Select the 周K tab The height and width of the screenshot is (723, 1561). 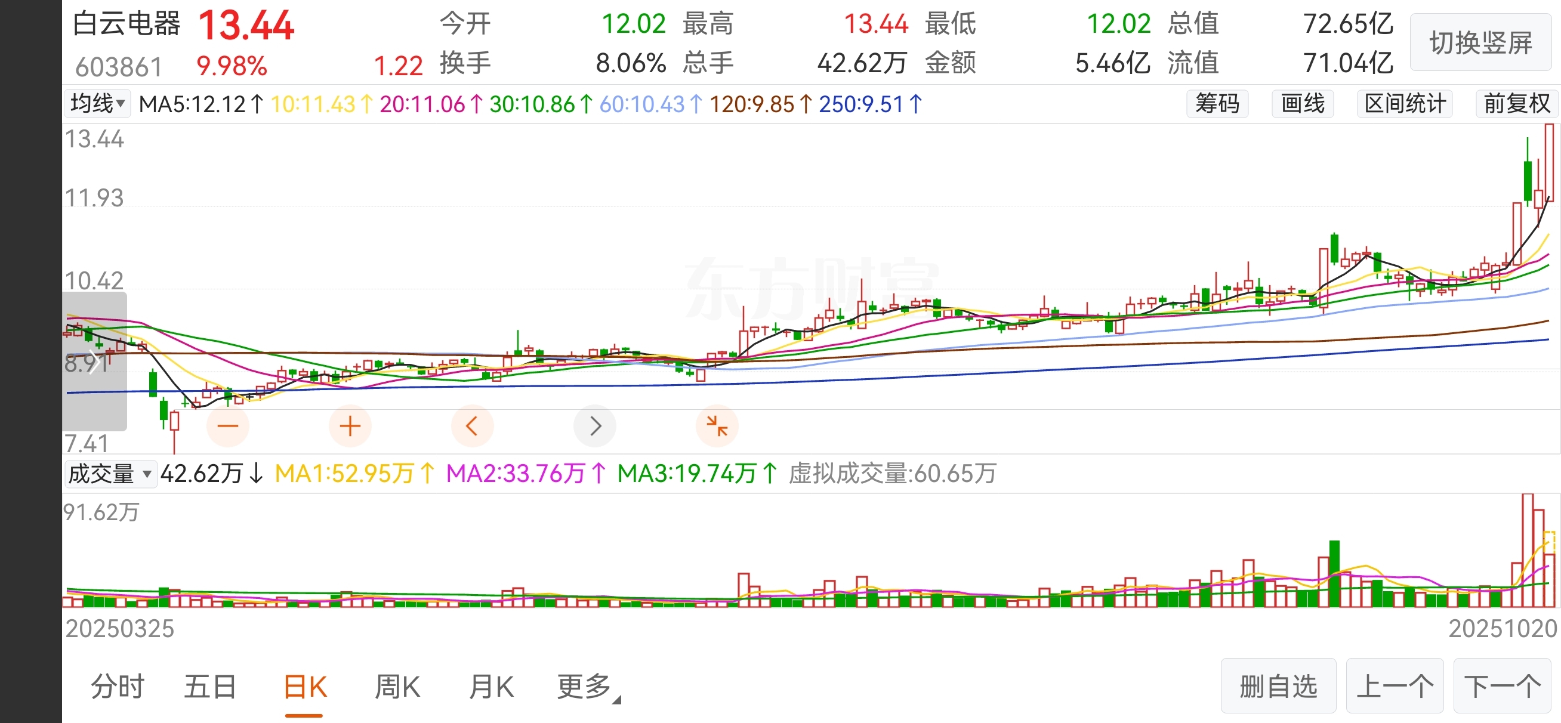click(397, 687)
